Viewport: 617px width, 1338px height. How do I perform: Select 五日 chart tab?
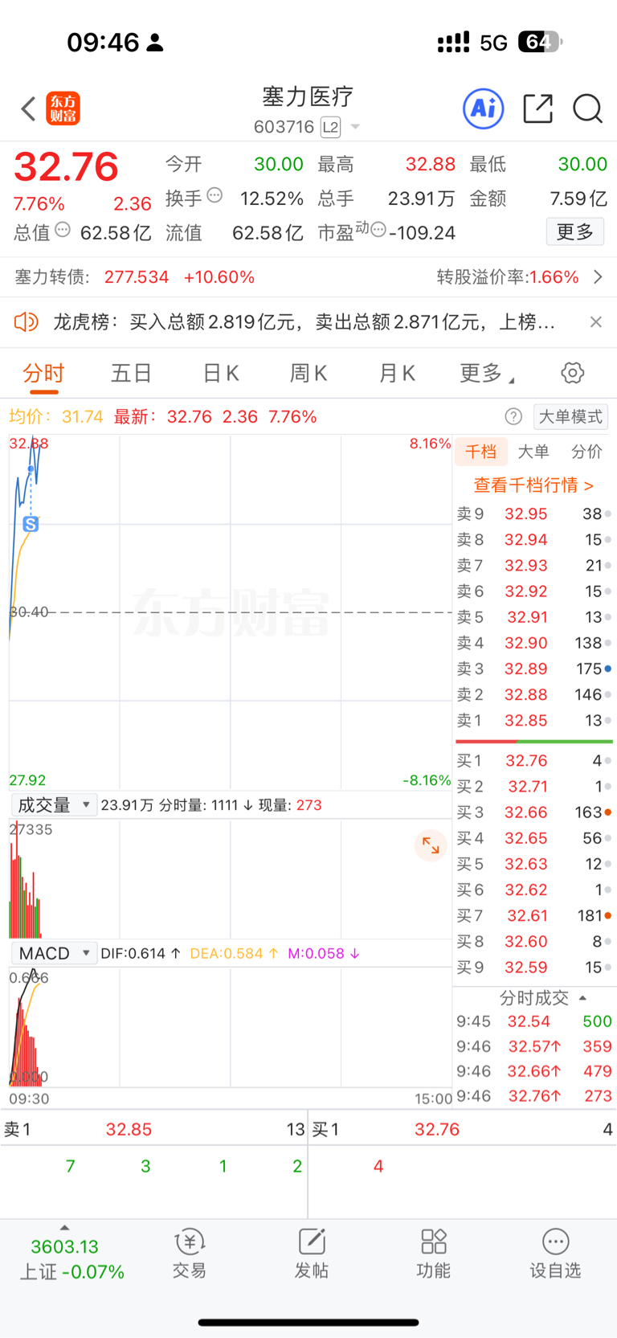tap(131, 373)
